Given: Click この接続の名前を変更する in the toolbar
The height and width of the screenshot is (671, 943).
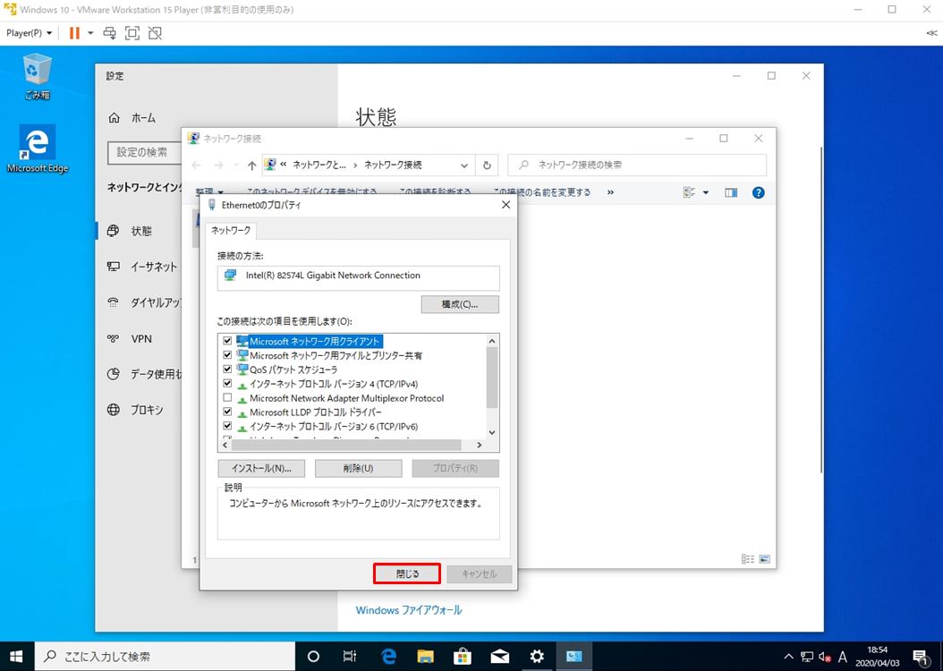Looking at the screenshot, I should [542, 192].
